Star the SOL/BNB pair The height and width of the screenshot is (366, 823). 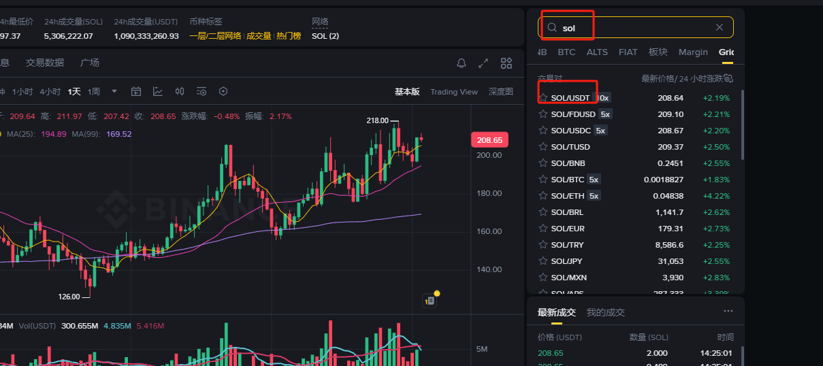click(x=543, y=163)
